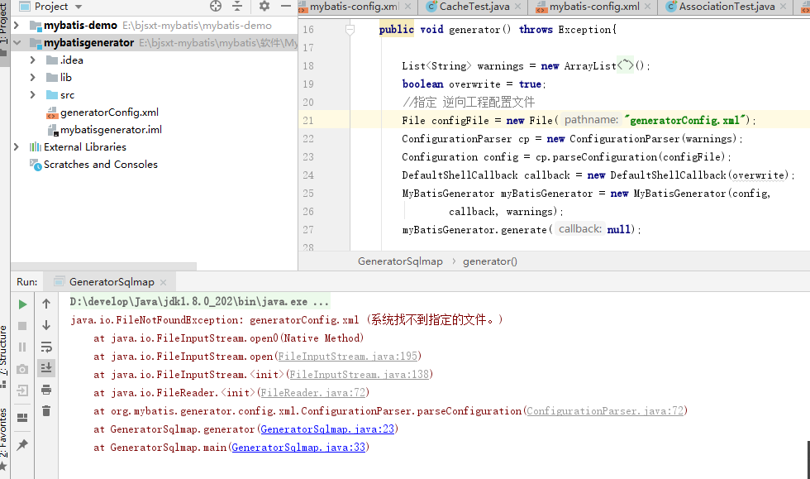Click line number 21 in the gutter

pyautogui.click(x=308, y=120)
